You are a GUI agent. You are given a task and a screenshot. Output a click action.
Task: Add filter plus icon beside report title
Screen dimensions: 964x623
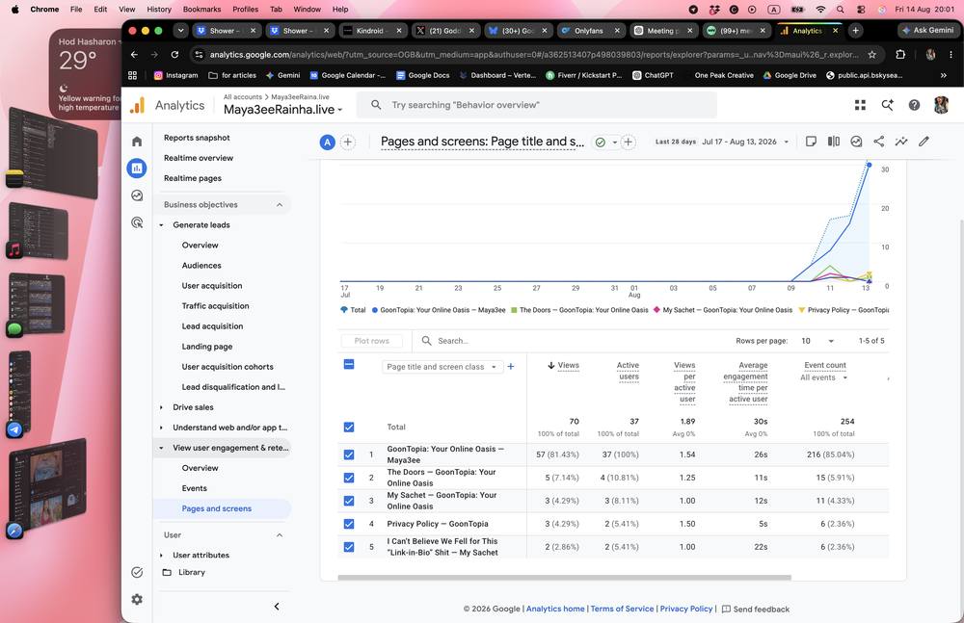628,143
